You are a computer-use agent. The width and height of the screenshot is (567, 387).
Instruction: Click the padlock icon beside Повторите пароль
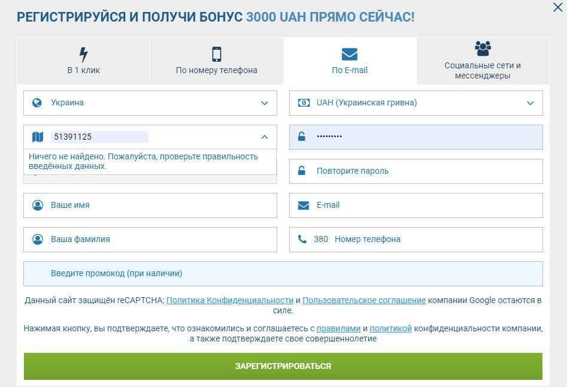[x=302, y=171]
